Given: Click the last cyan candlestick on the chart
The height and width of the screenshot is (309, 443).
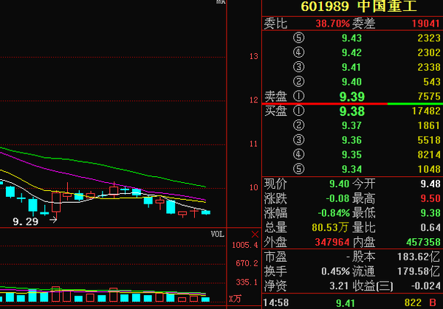Looking at the screenshot, I should pyautogui.click(x=206, y=212).
